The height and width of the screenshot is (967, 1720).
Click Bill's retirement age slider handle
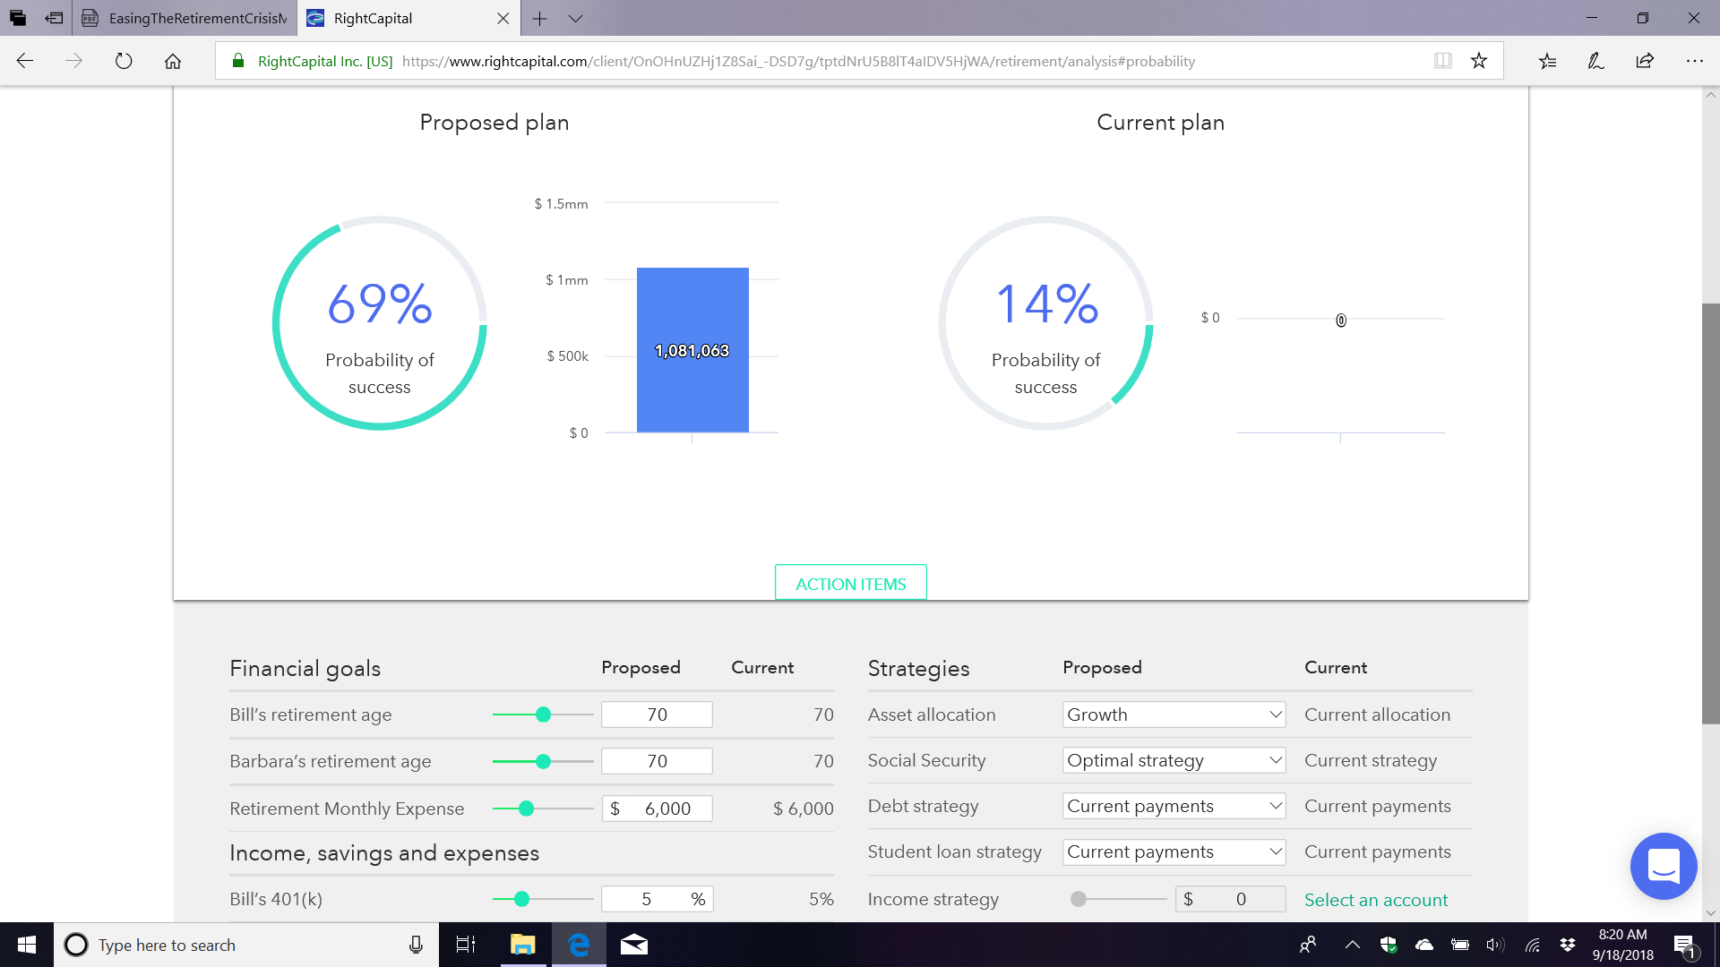543,715
